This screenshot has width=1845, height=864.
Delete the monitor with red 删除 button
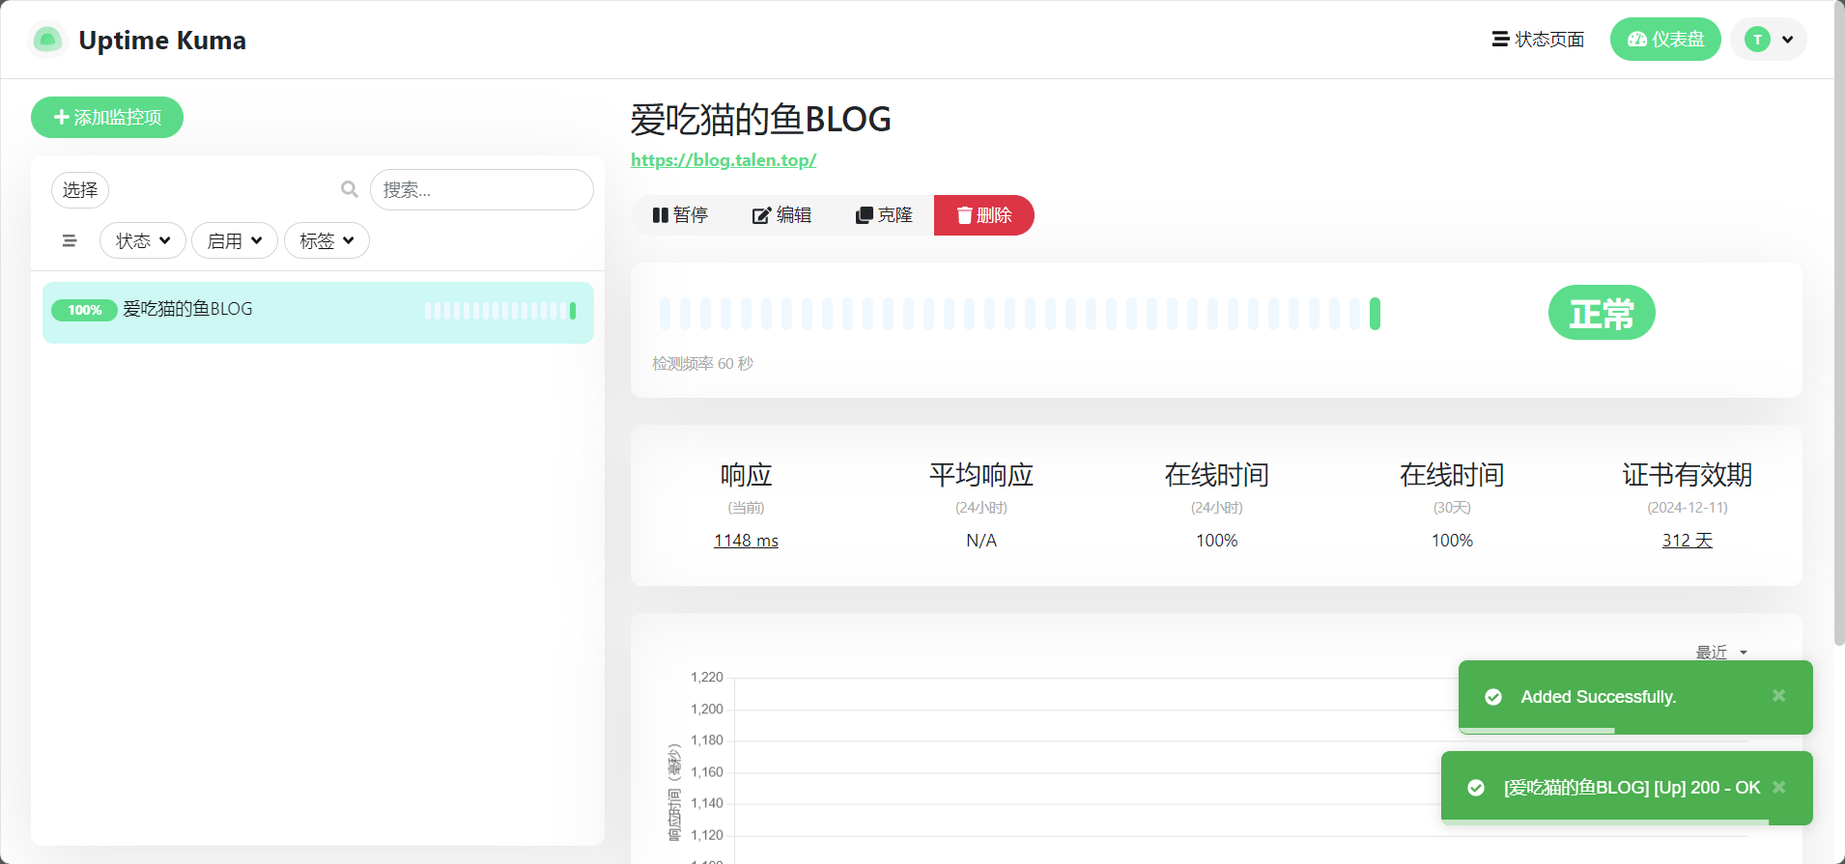(x=983, y=215)
